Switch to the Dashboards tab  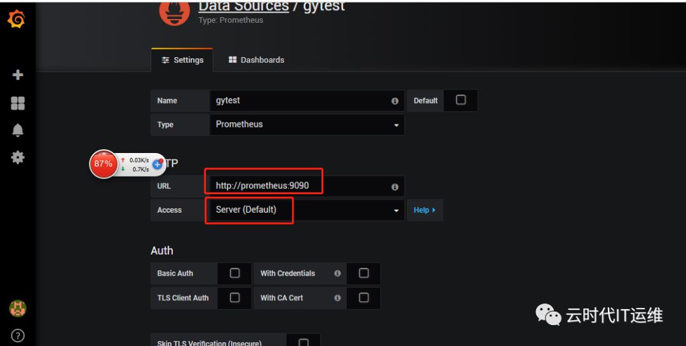tap(257, 60)
